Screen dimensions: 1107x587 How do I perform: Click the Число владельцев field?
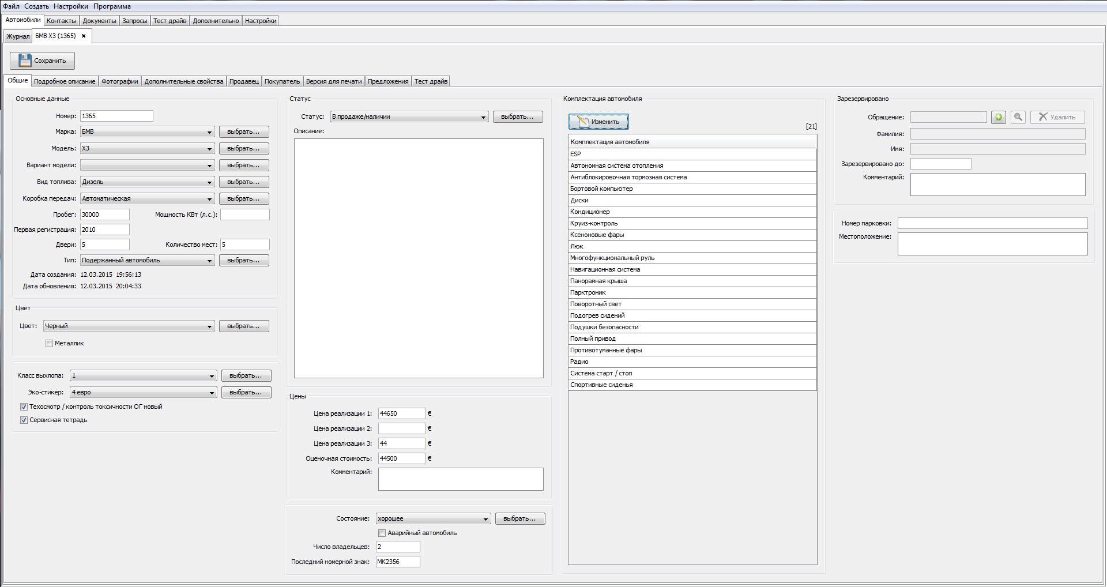point(398,547)
